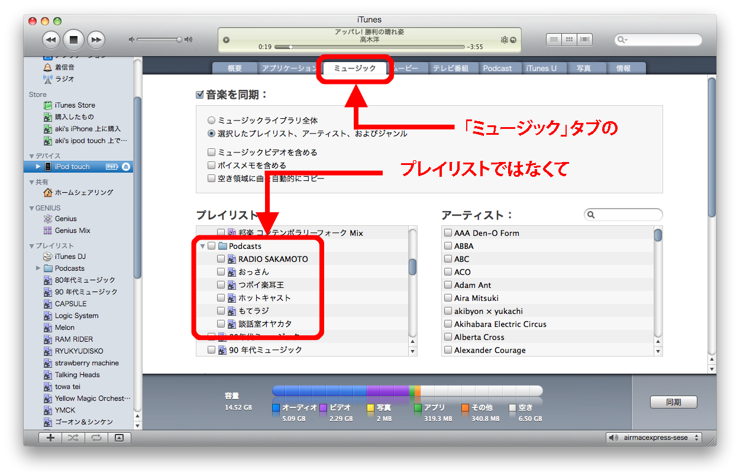The height and width of the screenshot is (473, 740).
Task: Skip to the next track
Action: (96, 40)
